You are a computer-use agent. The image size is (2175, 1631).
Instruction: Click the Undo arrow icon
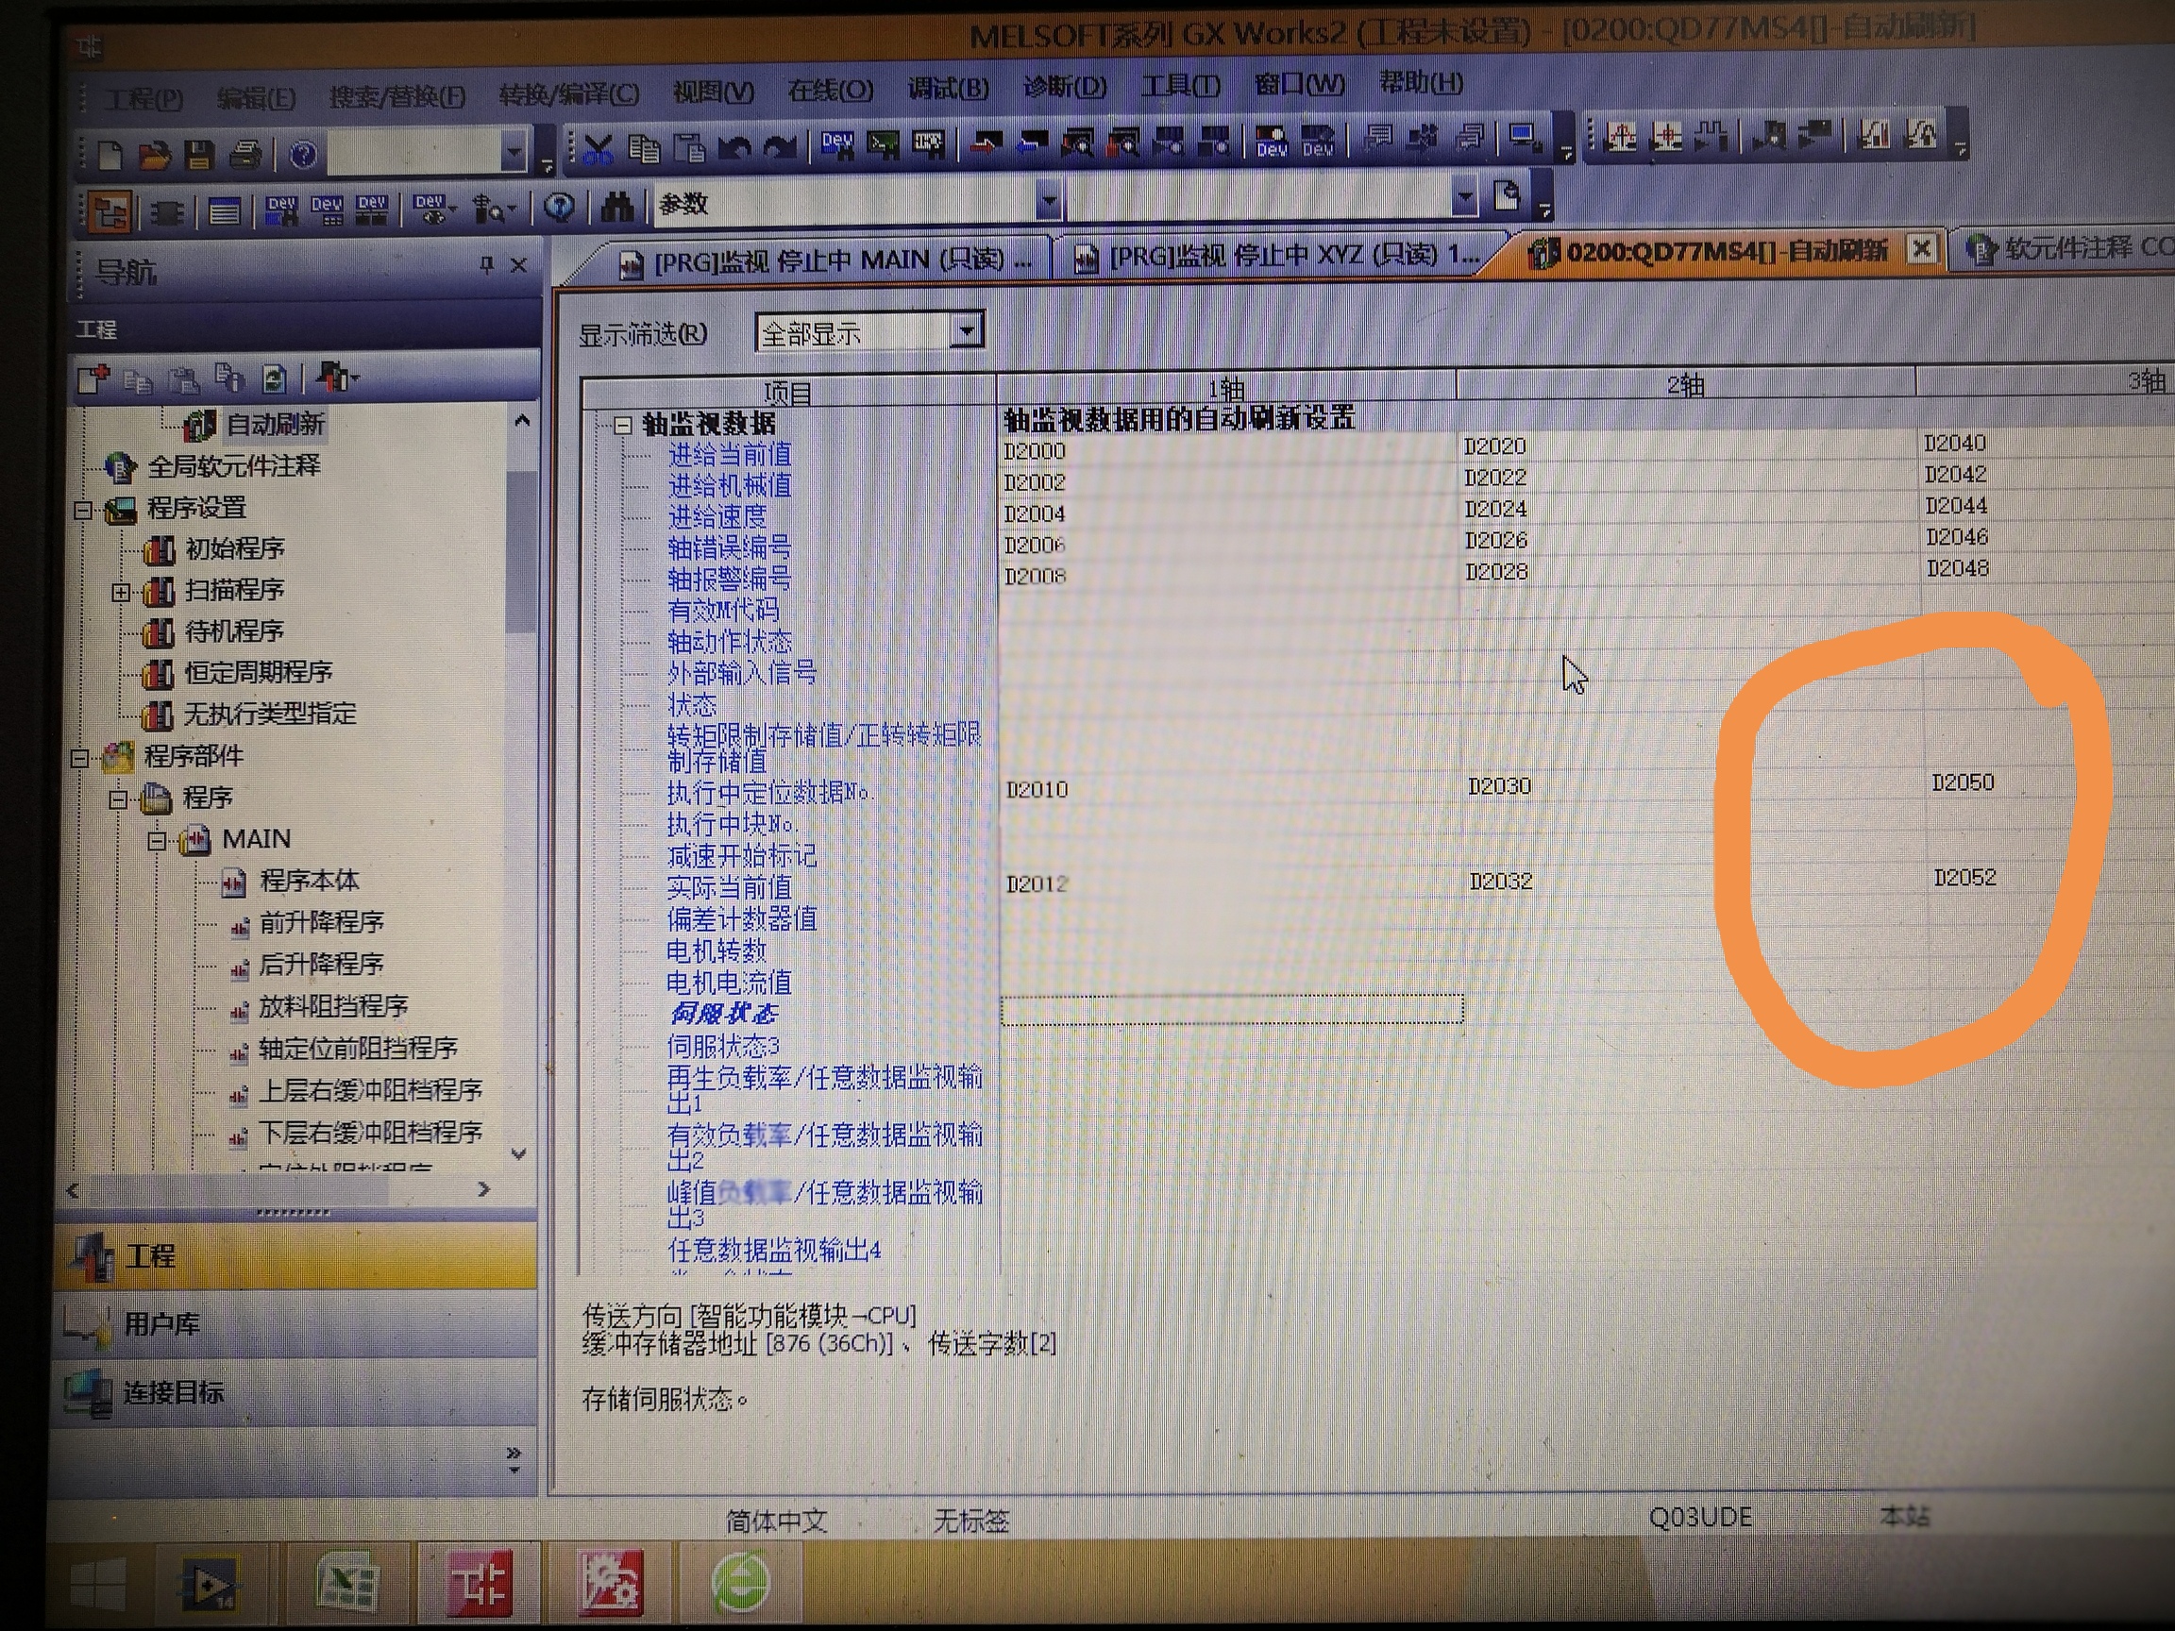point(734,148)
